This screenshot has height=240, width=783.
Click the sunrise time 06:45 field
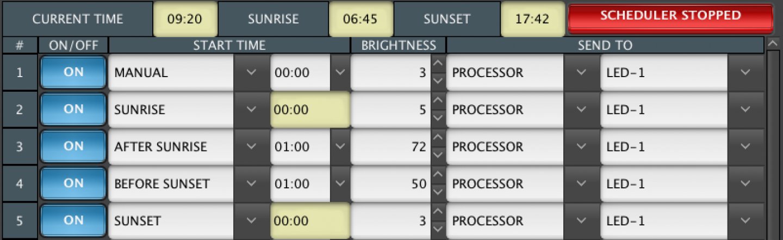point(361,19)
